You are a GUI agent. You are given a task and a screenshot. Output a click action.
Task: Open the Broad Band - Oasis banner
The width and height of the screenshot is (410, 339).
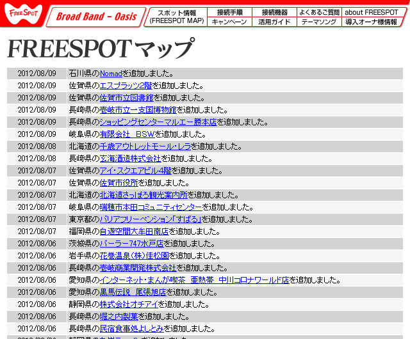(96, 17)
